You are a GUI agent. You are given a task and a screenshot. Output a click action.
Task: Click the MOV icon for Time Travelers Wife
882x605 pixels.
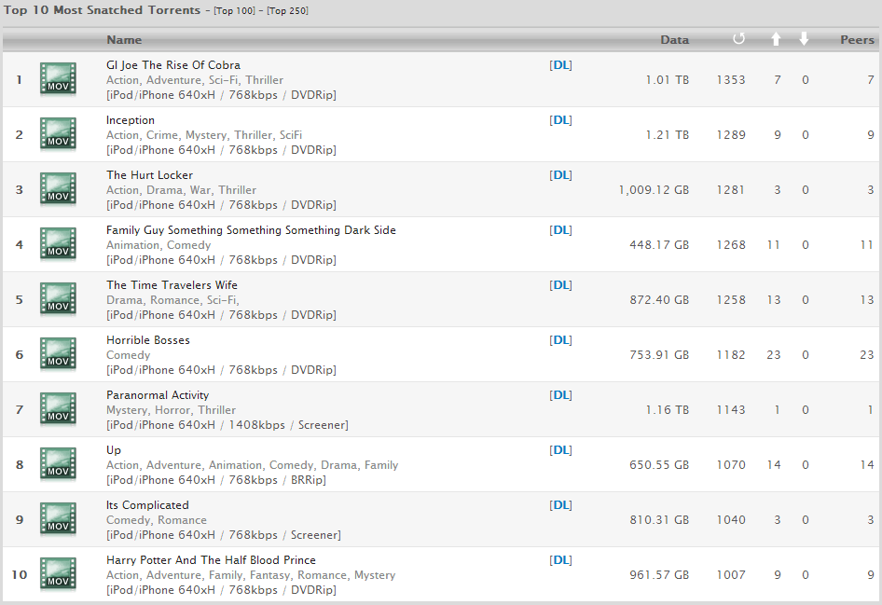pyautogui.click(x=58, y=299)
